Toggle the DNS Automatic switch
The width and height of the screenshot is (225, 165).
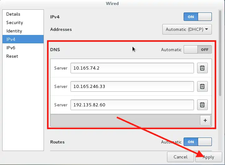[x=198, y=50]
